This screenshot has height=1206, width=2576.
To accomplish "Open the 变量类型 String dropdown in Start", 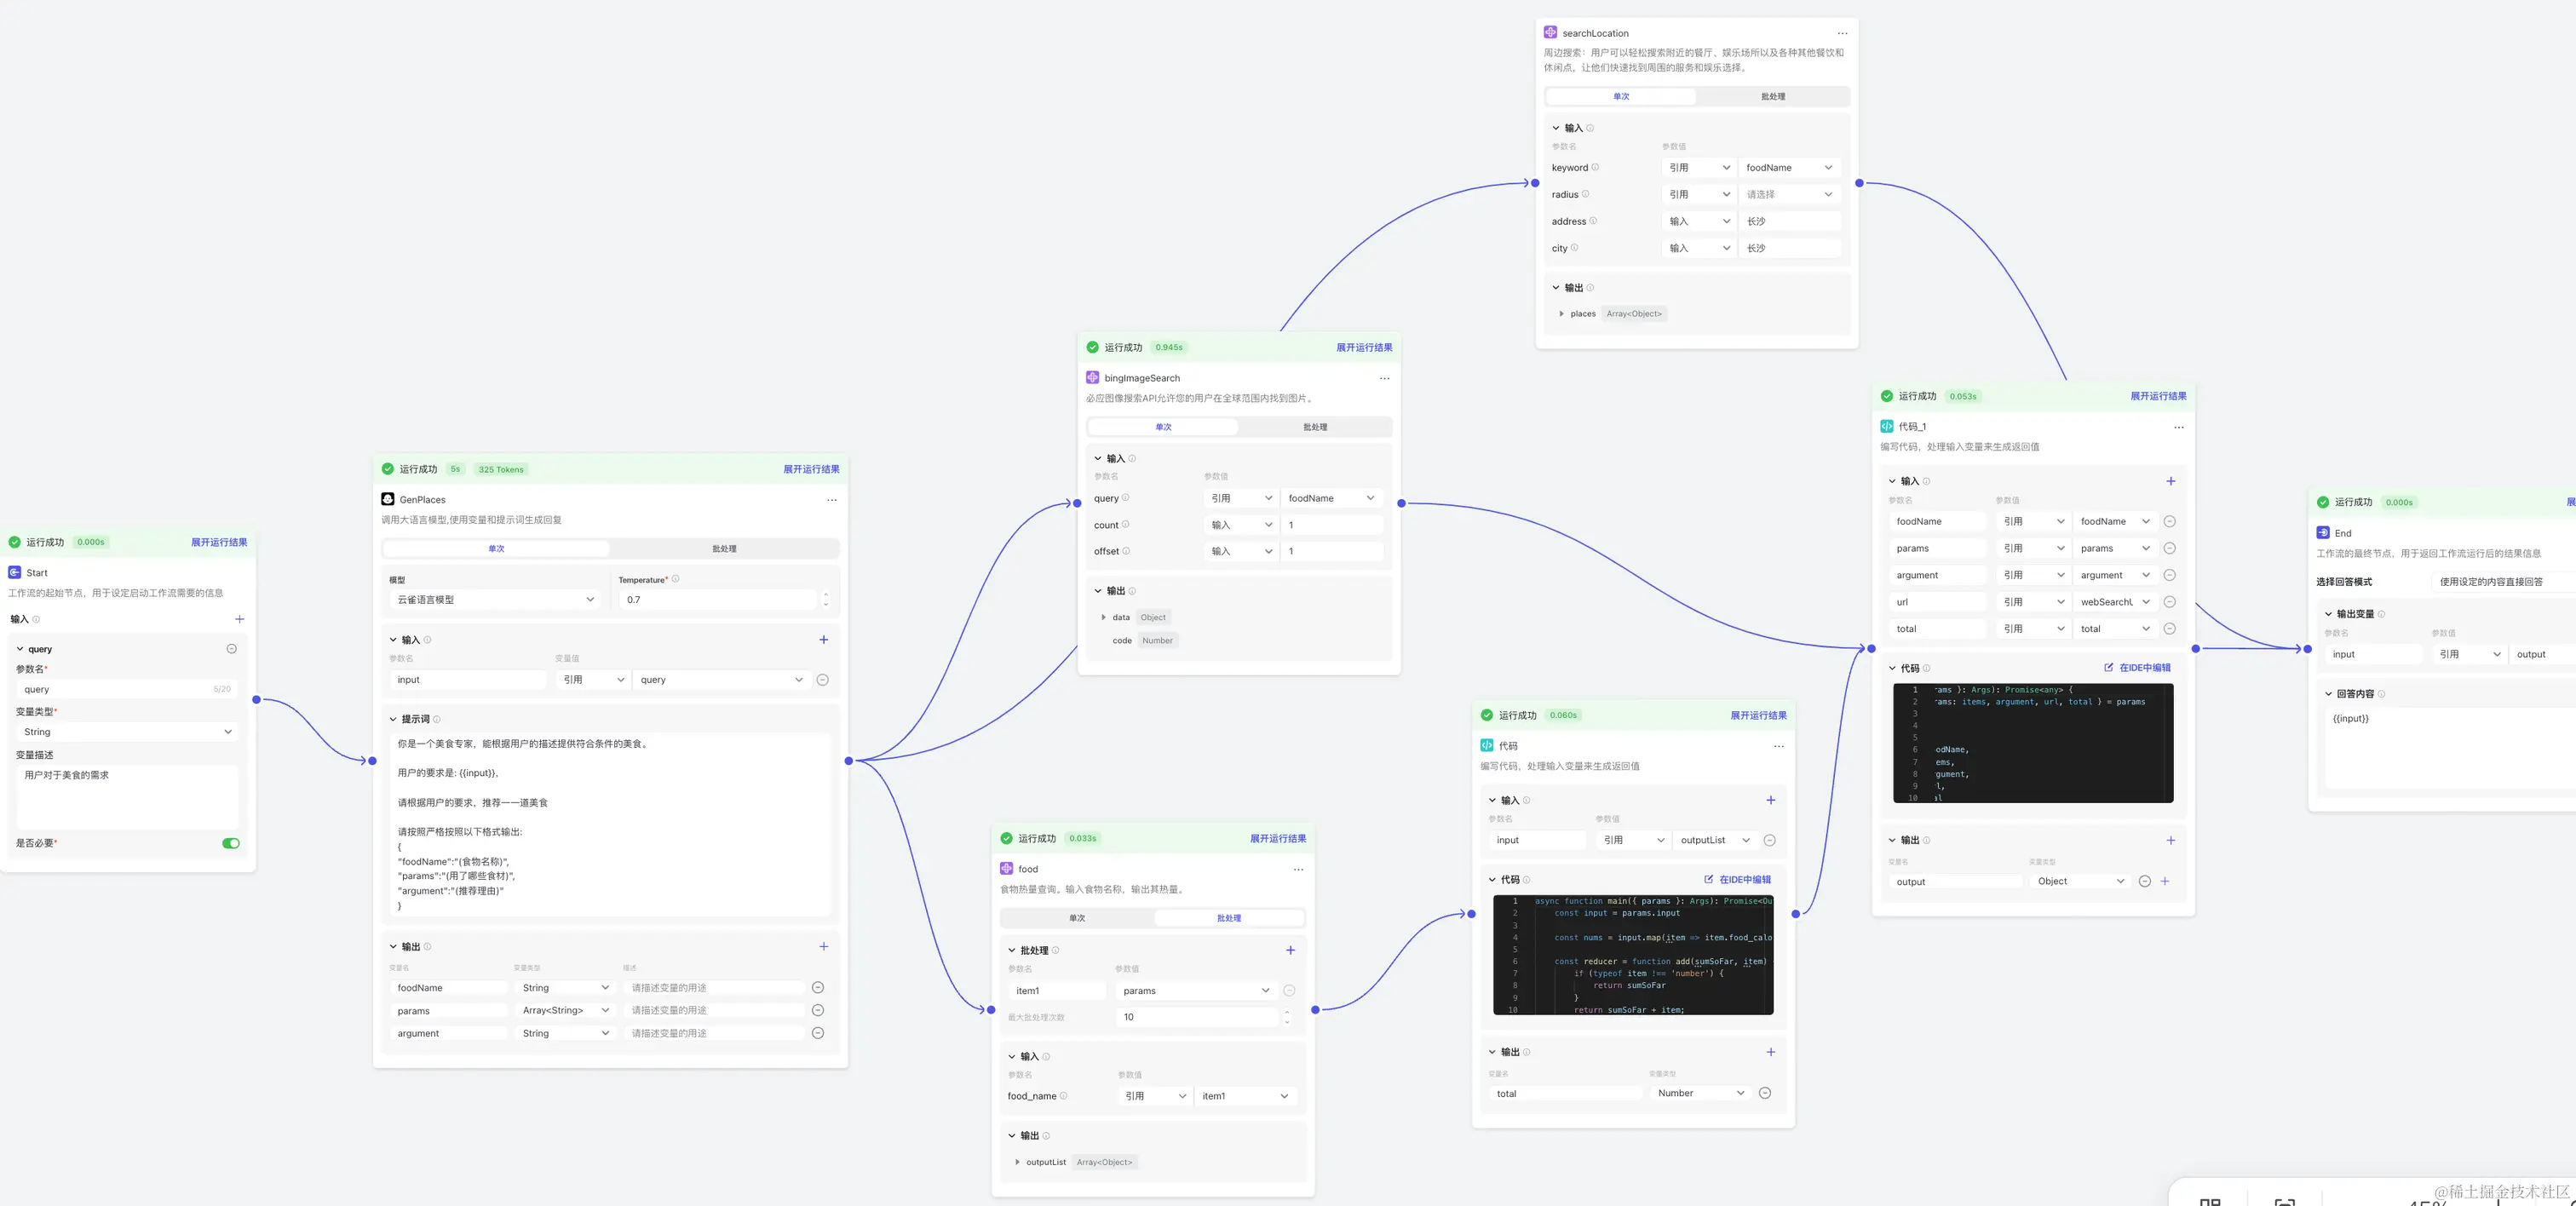I will (127, 732).
